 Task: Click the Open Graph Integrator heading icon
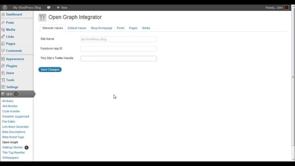pyautogui.click(x=42, y=18)
